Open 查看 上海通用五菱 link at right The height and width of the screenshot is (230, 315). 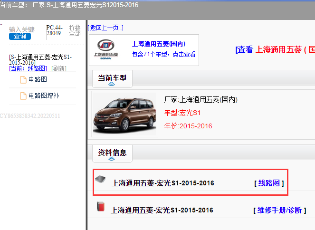pyautogui.click(x=275, y=49)
